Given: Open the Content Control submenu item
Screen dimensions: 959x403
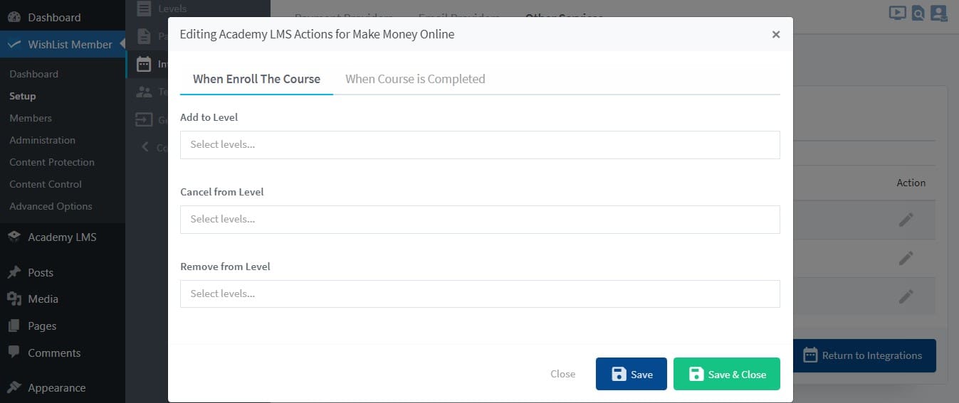Looking at the screenshot, I should [x=46, y=184].
